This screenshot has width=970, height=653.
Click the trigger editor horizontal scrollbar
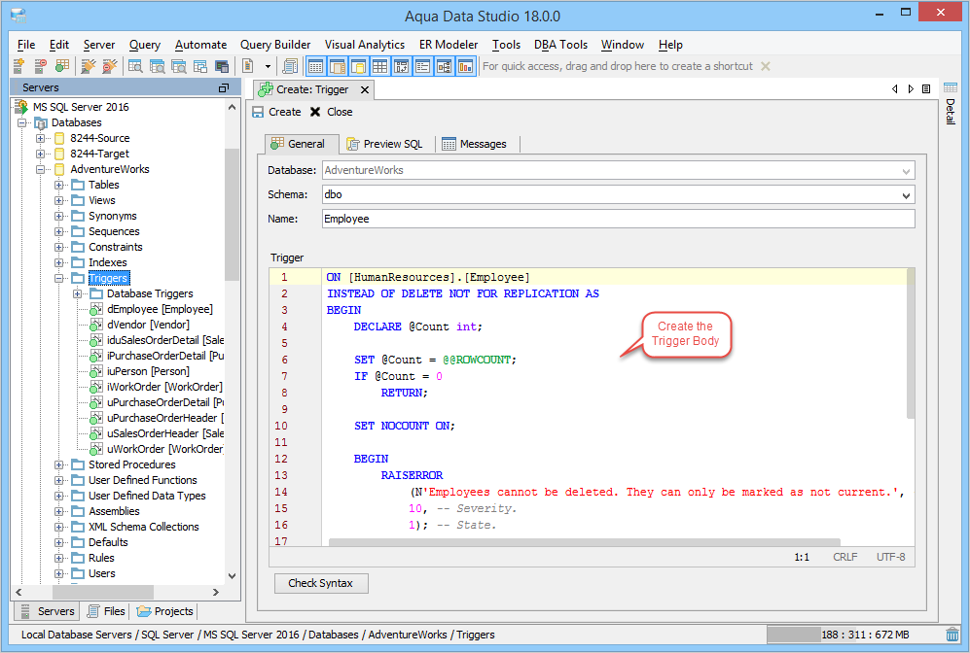584,541
